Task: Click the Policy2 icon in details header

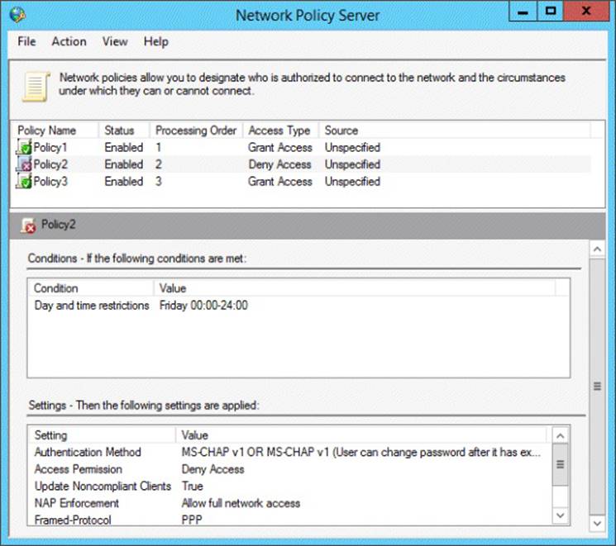Action: pos(28,225)
